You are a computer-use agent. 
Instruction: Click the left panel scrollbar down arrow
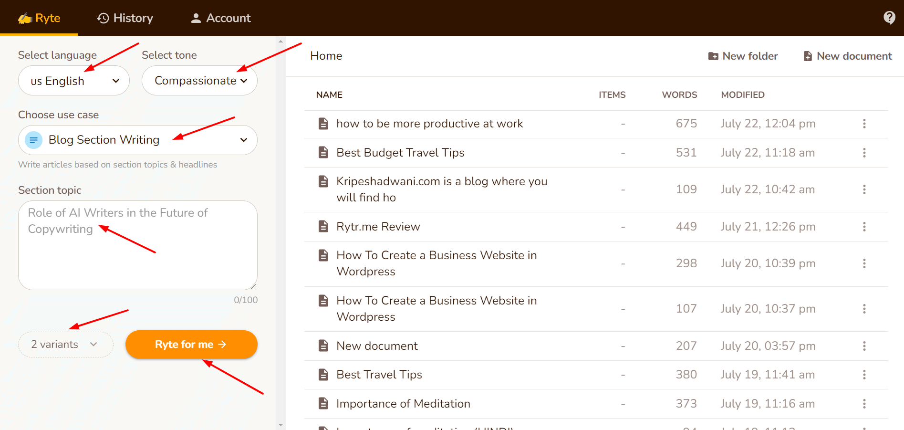click(x=281, y=425)
